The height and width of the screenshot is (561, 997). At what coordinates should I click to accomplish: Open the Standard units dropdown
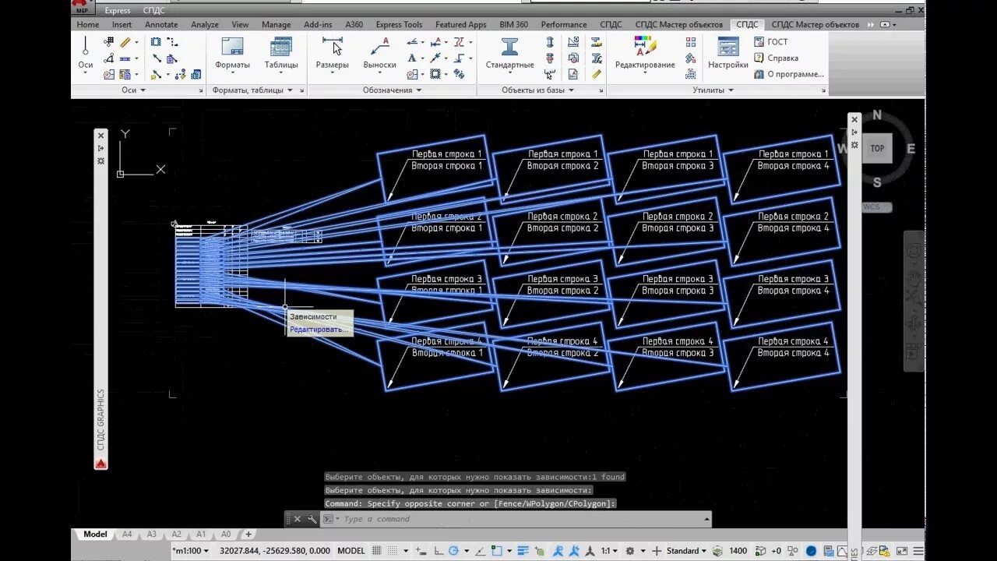click(686, 551)
